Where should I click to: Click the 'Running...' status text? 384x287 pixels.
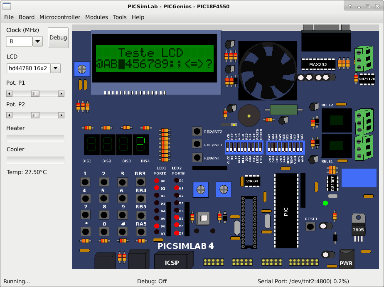click(x=16, y=281)
